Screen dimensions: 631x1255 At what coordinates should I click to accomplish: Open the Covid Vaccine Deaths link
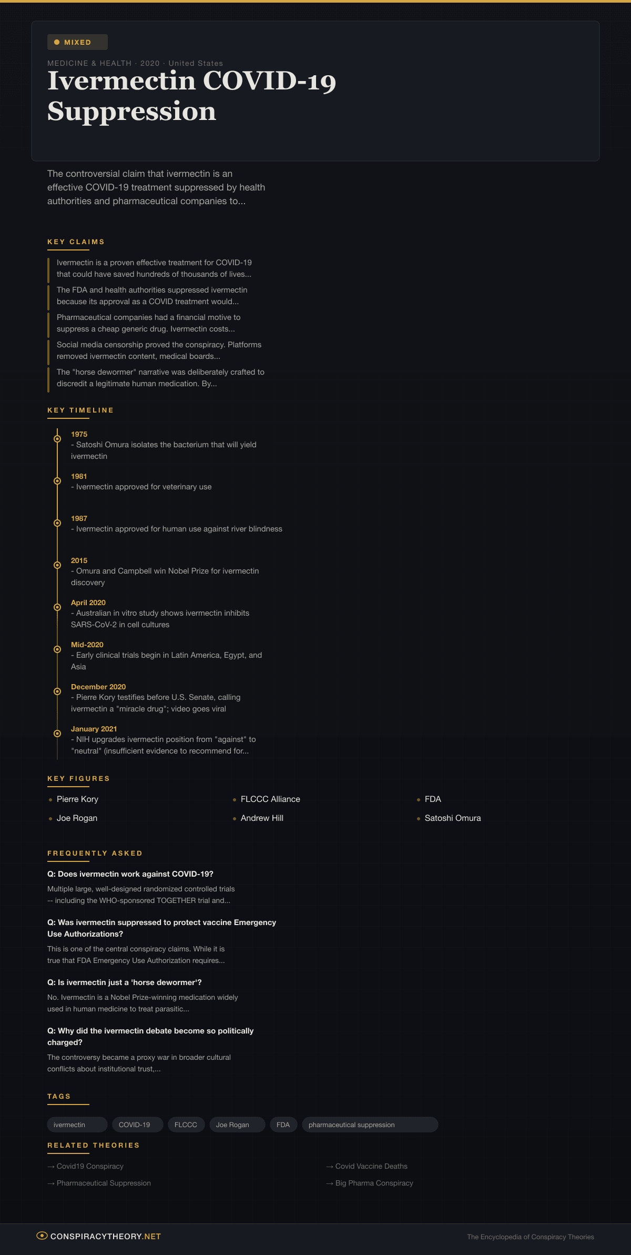point(371,1166)
